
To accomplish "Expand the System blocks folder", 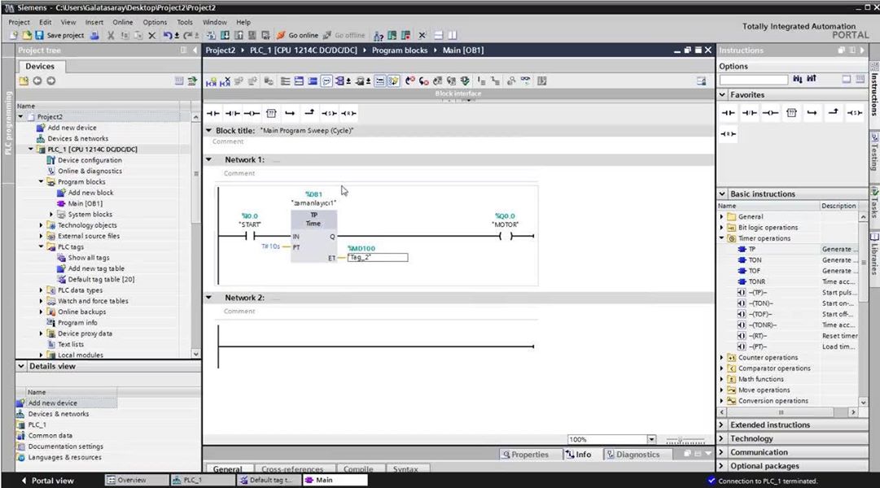I will pos(51,214).
